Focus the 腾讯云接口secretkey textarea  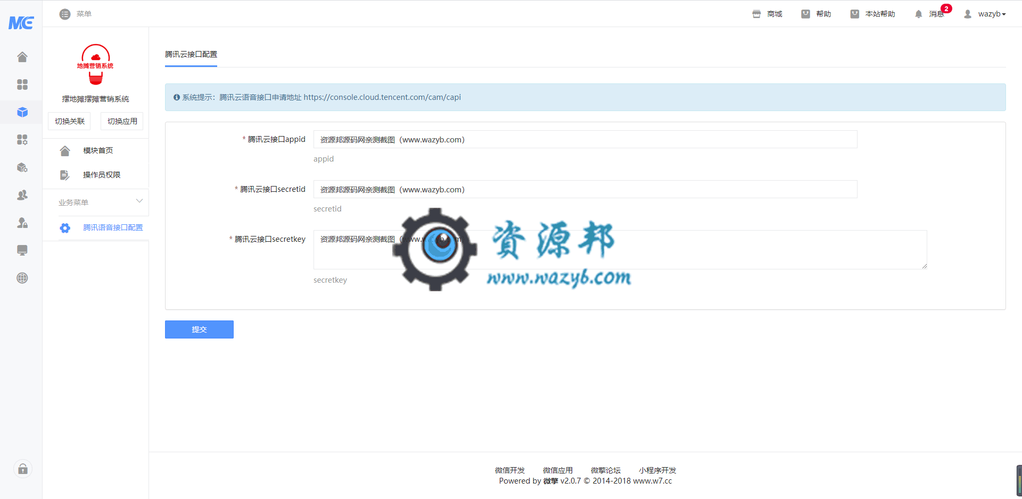[620, 250]
